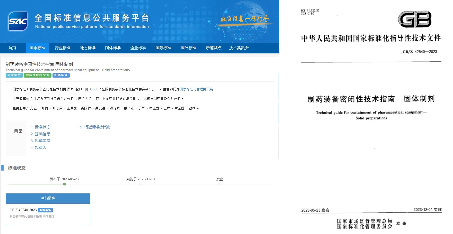Click the 指导性技术文件 tag

38,75
